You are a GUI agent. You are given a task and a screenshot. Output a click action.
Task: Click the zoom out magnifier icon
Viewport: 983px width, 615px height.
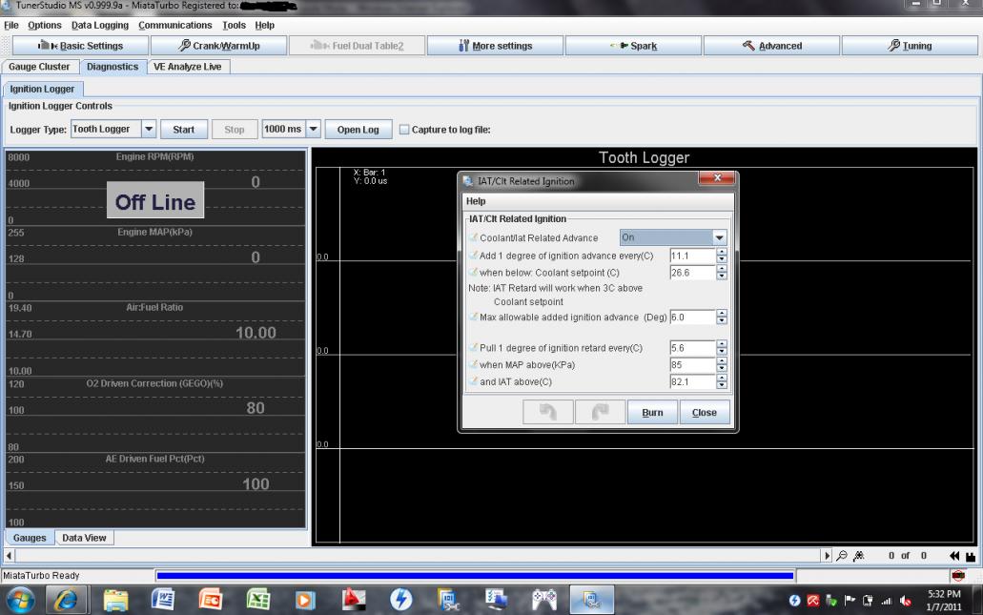click(841, 556)
